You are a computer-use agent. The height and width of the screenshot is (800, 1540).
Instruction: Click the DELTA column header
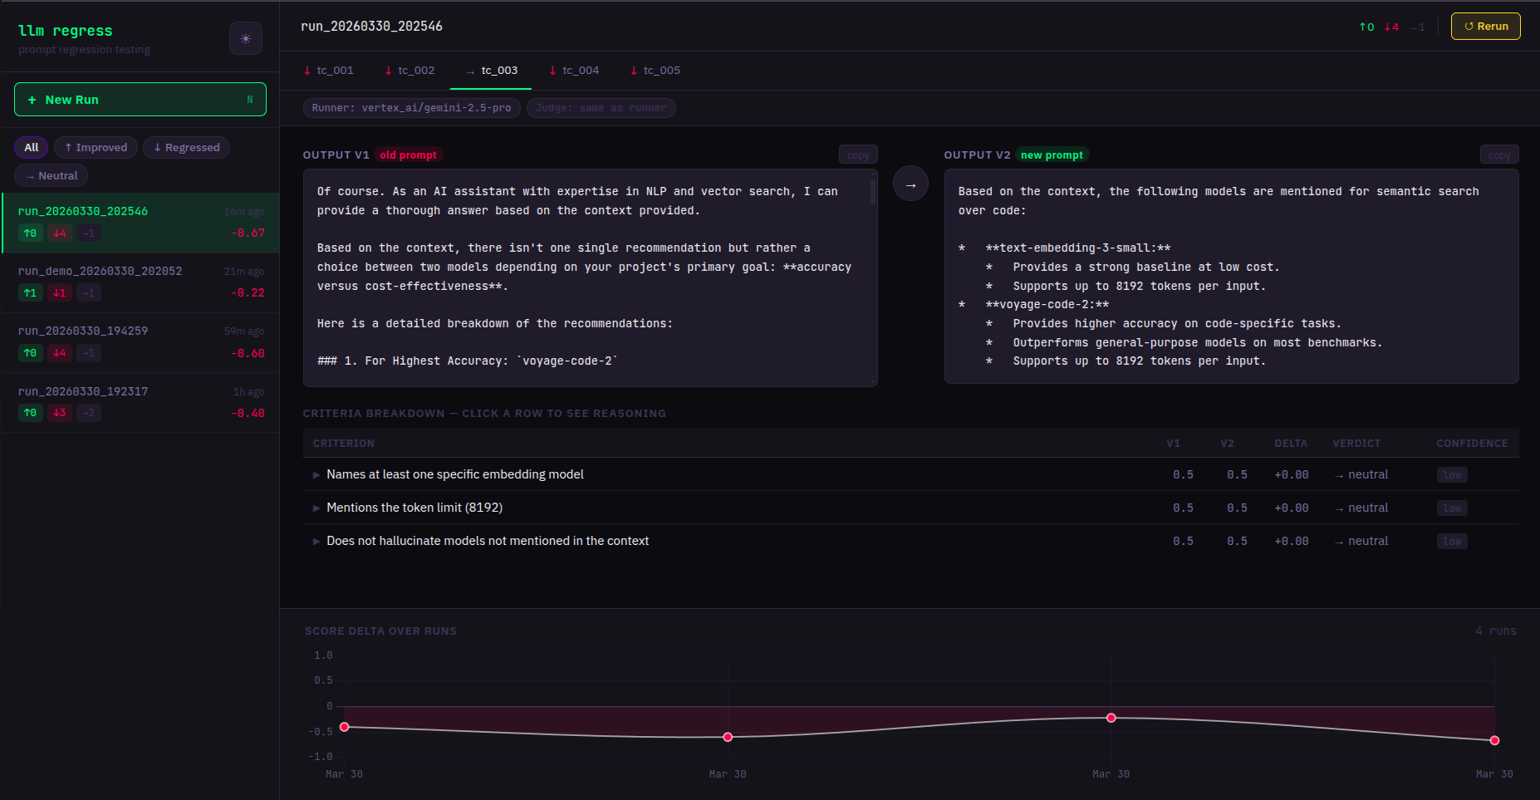pos(1291,444)
